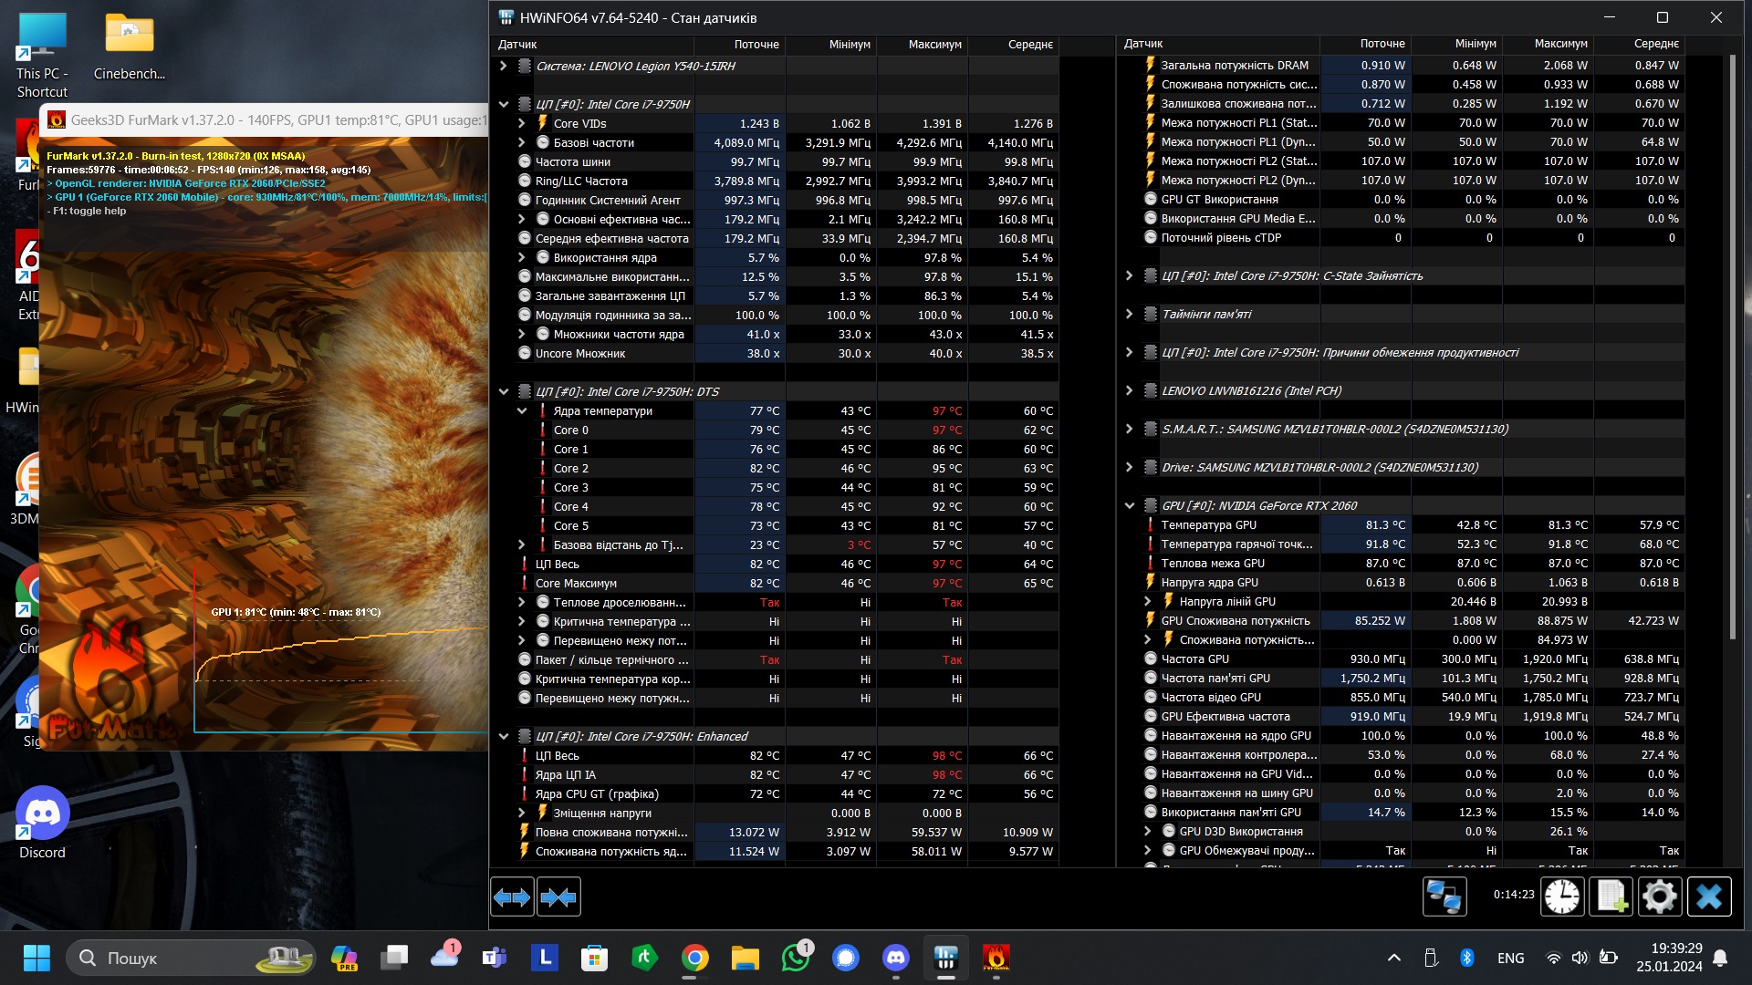Expand the Core VIDs row
1752x985 pixels.
click(x=521, y=123)
